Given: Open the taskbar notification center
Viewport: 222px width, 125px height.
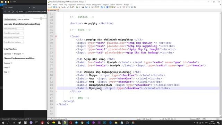Looking at the screenshot, I should [x=218, y=123].
